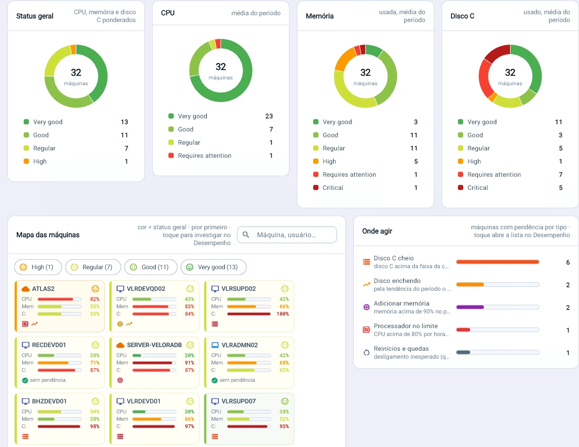Click the happy face icon on VLRSUPD07 card

pyautogui.click(x=285, y=401)
